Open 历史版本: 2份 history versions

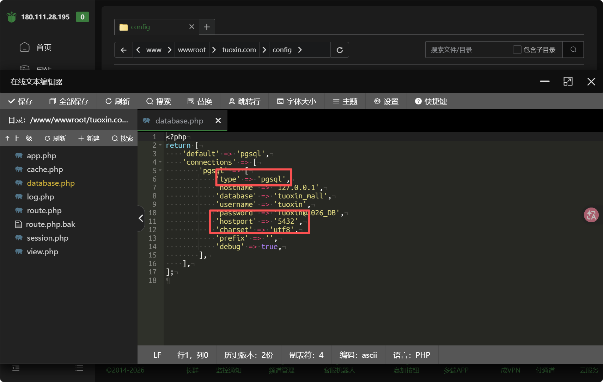(249, 355)
